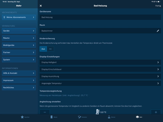
Task: Open the Szenarien tab icon
Action: (79, 117)
